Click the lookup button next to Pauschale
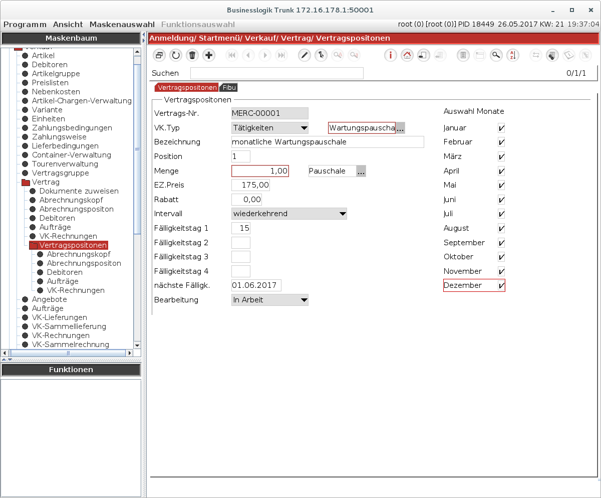601x498 pixels. pos(361,172)
